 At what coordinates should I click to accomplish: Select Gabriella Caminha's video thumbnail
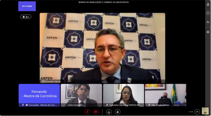(x=124, y=95)
